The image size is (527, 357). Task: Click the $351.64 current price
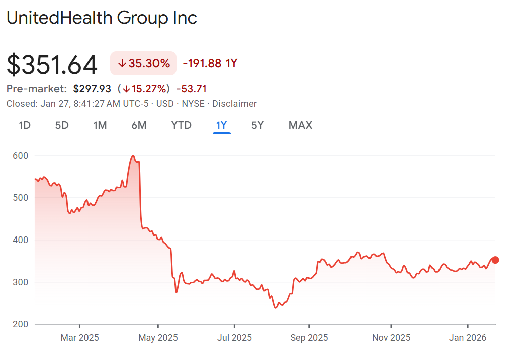tap(52, 65)
